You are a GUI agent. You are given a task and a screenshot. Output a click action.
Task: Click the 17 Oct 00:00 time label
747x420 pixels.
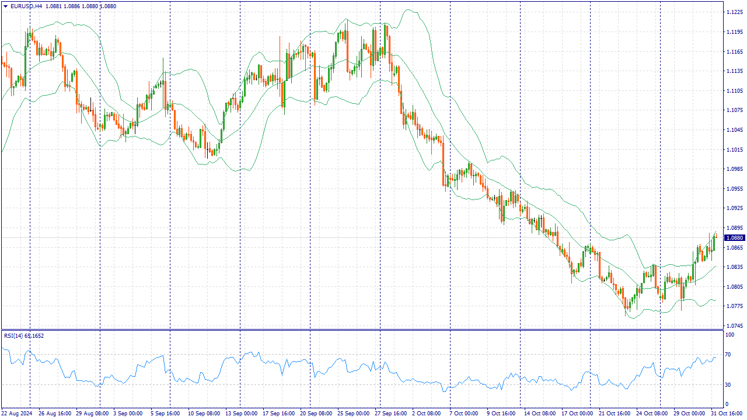[577, 413]
